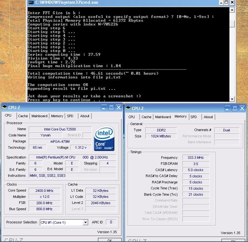248x242 pixels.
Task: Click the Specification field Pentium(R) M CPU
Action: point(72,157)
